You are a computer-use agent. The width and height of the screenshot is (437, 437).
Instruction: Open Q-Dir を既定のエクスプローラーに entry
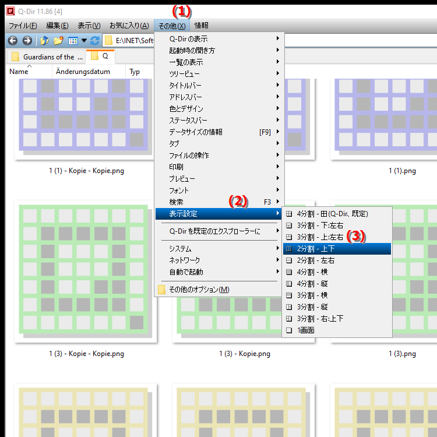click(x=220, y=231)
